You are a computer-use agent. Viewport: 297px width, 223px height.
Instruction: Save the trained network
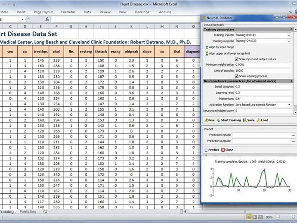click(249, 120)
